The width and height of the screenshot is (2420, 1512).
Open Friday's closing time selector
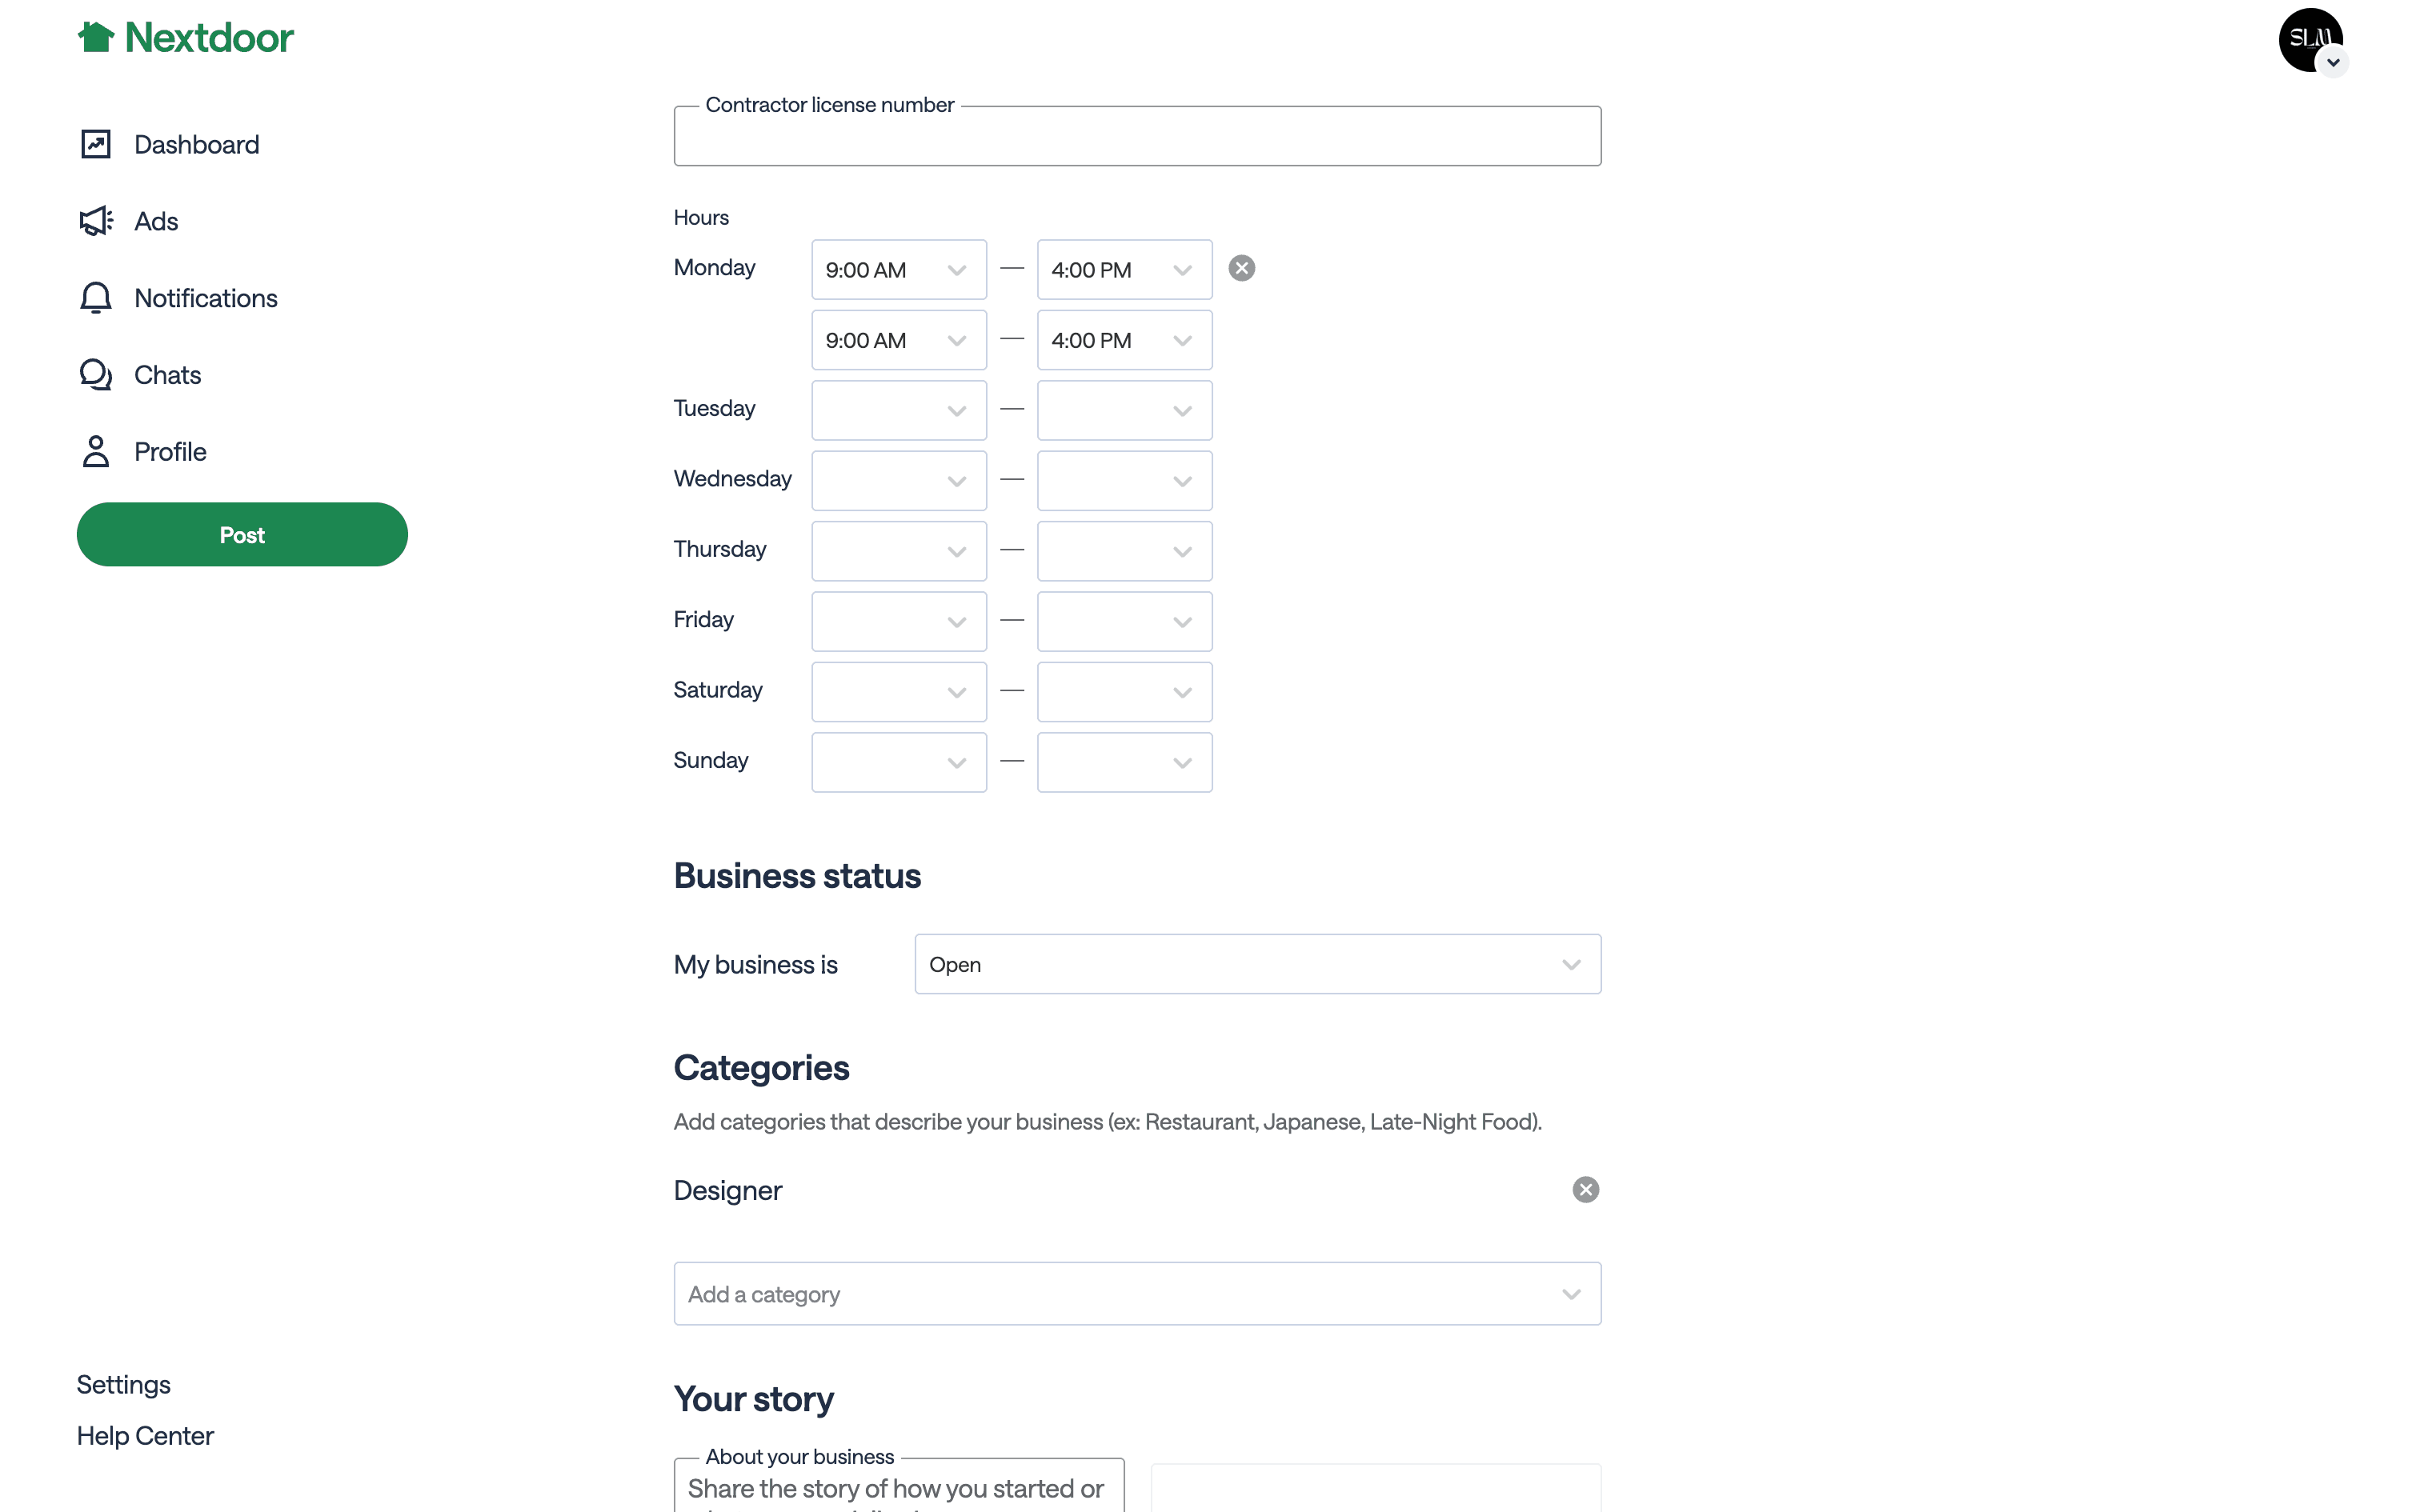(1124, 621)
